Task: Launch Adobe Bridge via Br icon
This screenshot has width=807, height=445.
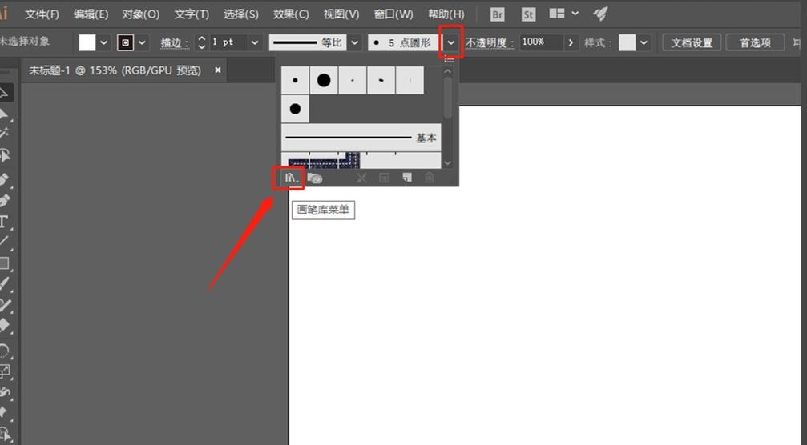Action: pyautogui.click(x=497, y=14)
